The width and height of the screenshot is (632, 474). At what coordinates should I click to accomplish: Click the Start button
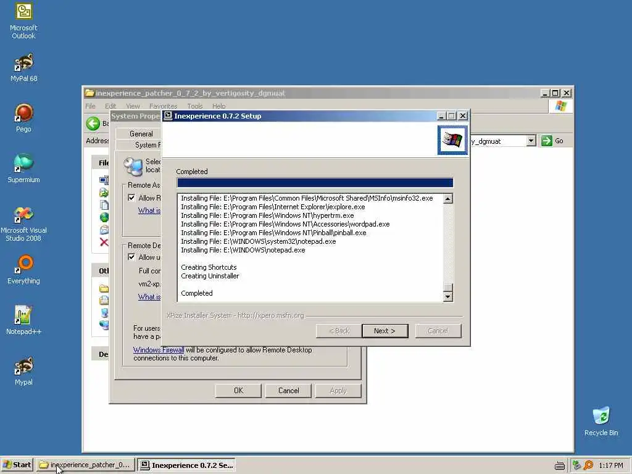[17, 465]
